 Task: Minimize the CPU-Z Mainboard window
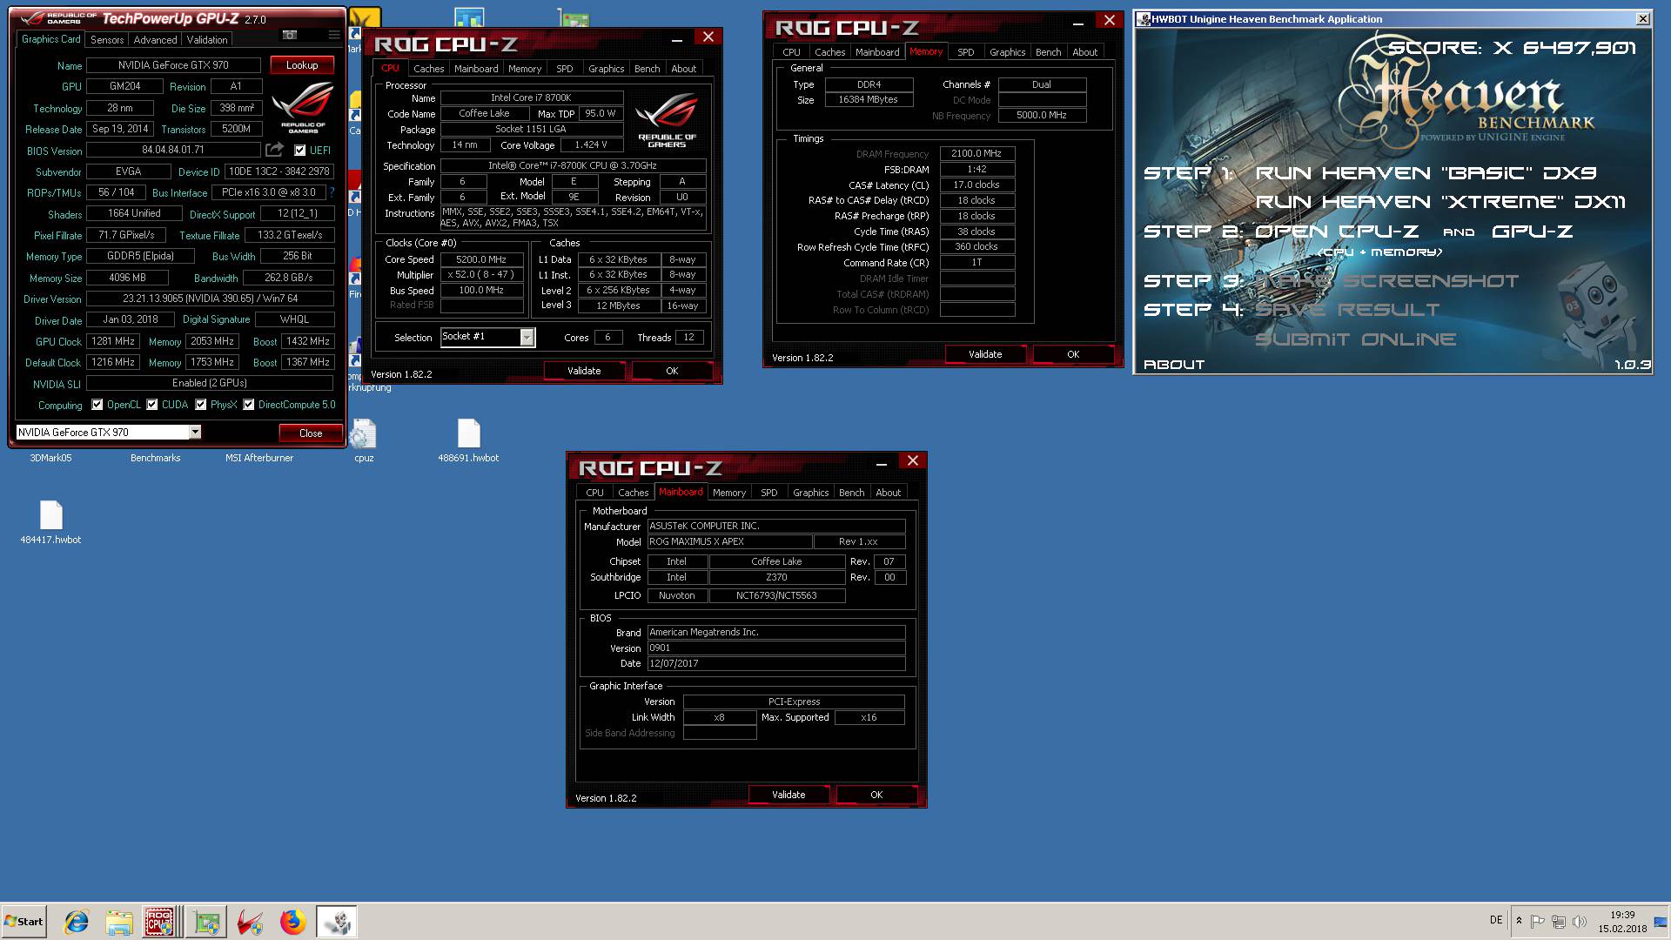882,463
